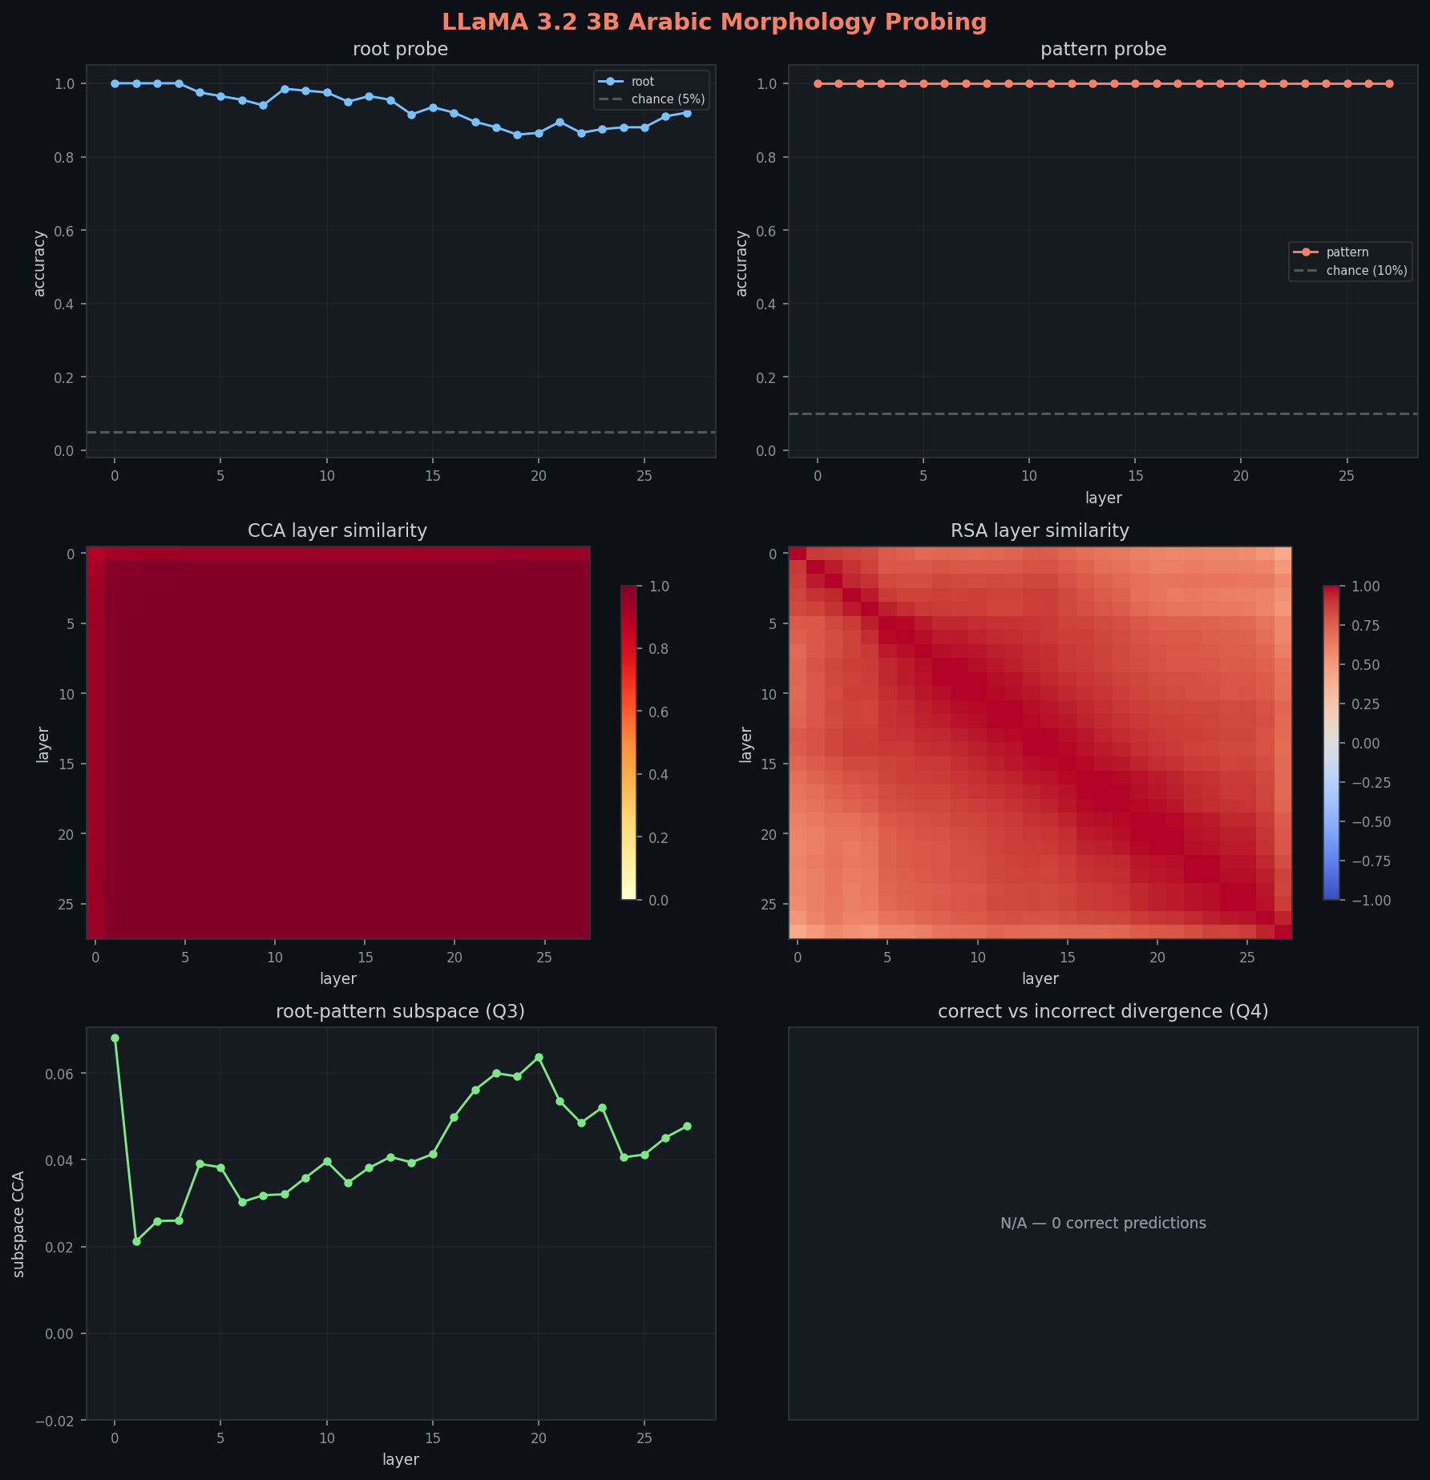This screenshot has height=1480, width=1430.
Task: Click the "layer" x-axis label under CCA heatmap
Action: tap(337, 978)
